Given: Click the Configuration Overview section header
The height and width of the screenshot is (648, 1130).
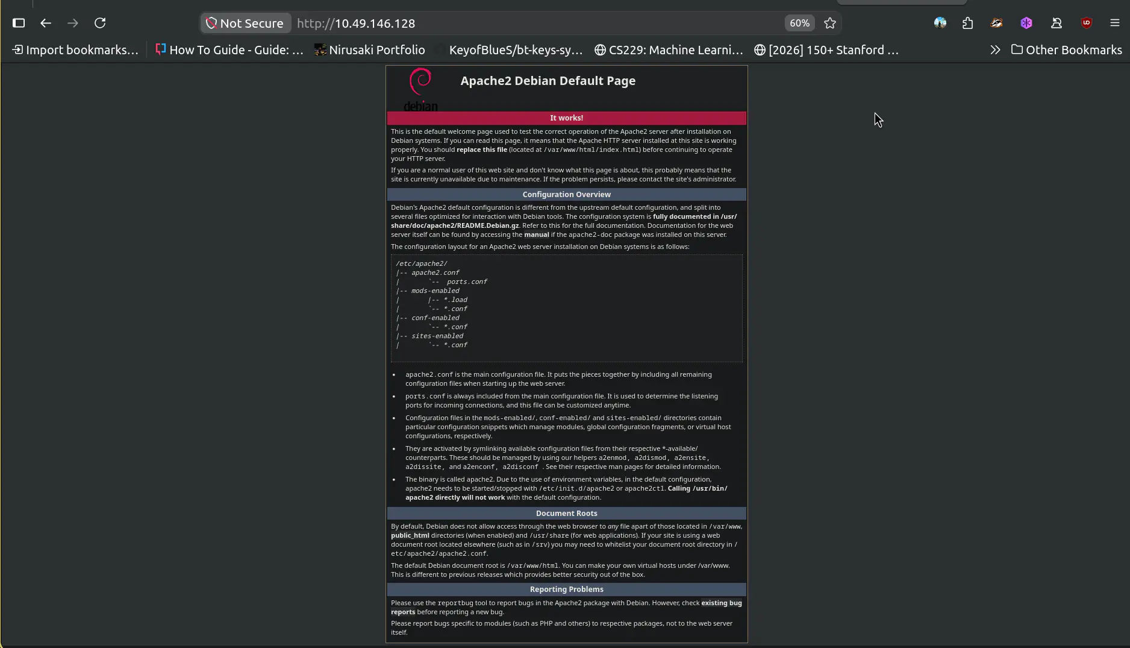Looking at the screenshot, I should point(567,194).
